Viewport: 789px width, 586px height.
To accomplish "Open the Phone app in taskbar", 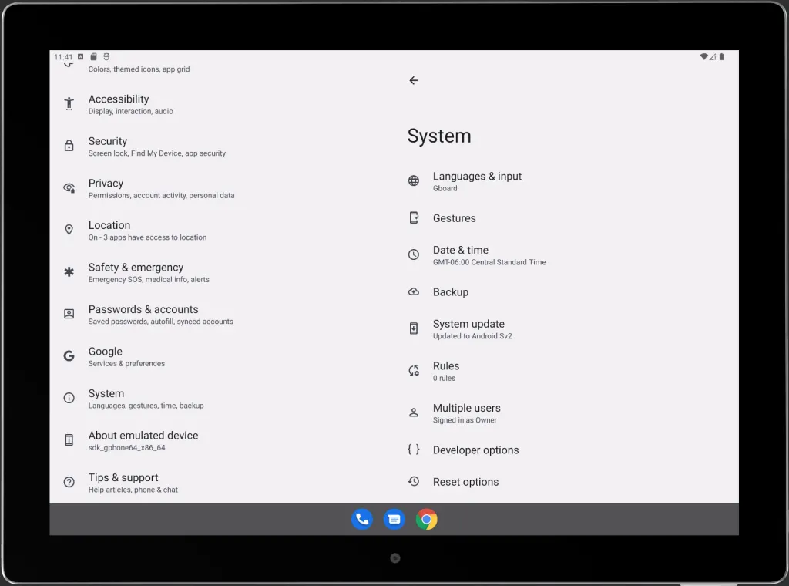I will tap(362, 520).
